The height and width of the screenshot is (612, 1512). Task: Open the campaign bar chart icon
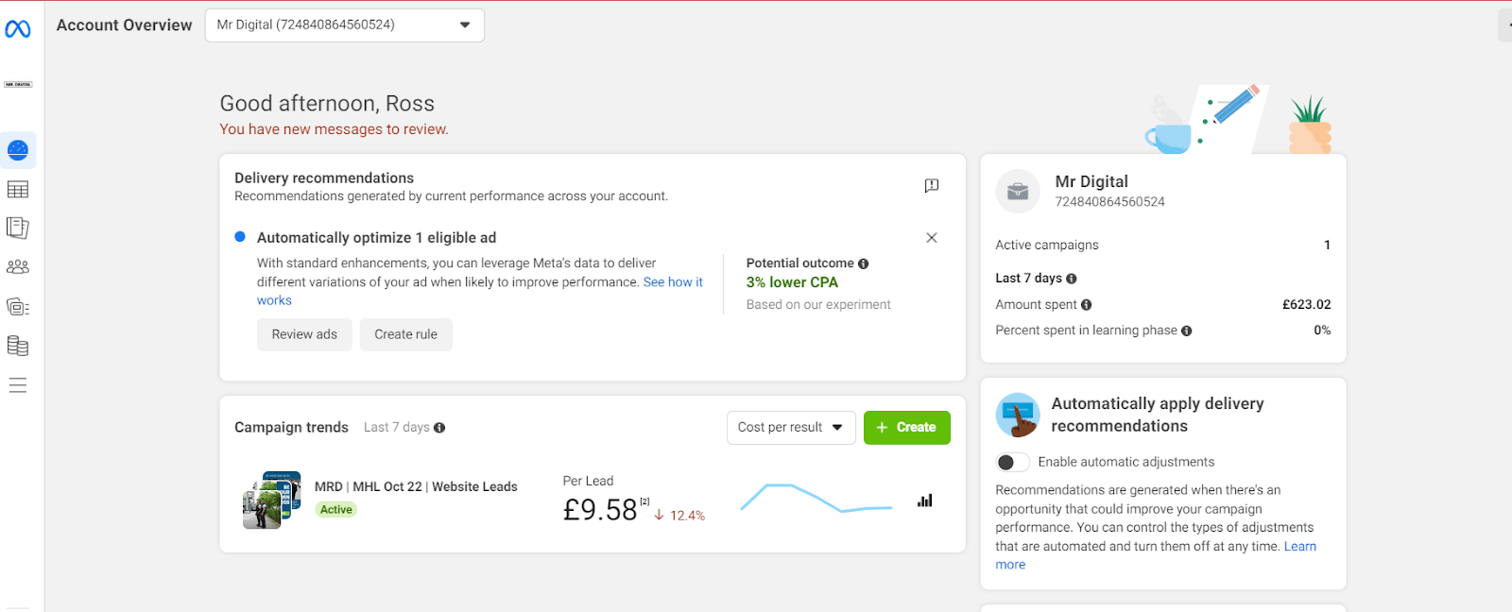point(924,501)
